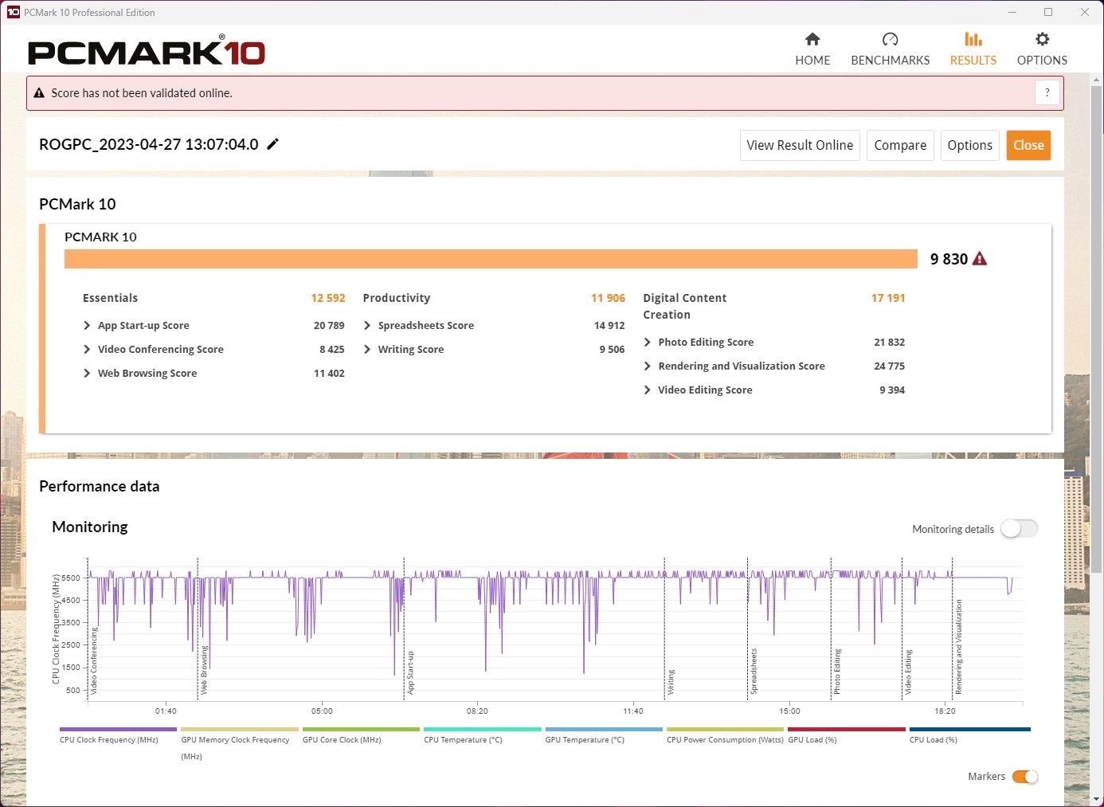Toggle the GPU Load legend swatch
The width and height of the screenshot is (1104, 807).
pyautogui.click(x=846, y=729)
